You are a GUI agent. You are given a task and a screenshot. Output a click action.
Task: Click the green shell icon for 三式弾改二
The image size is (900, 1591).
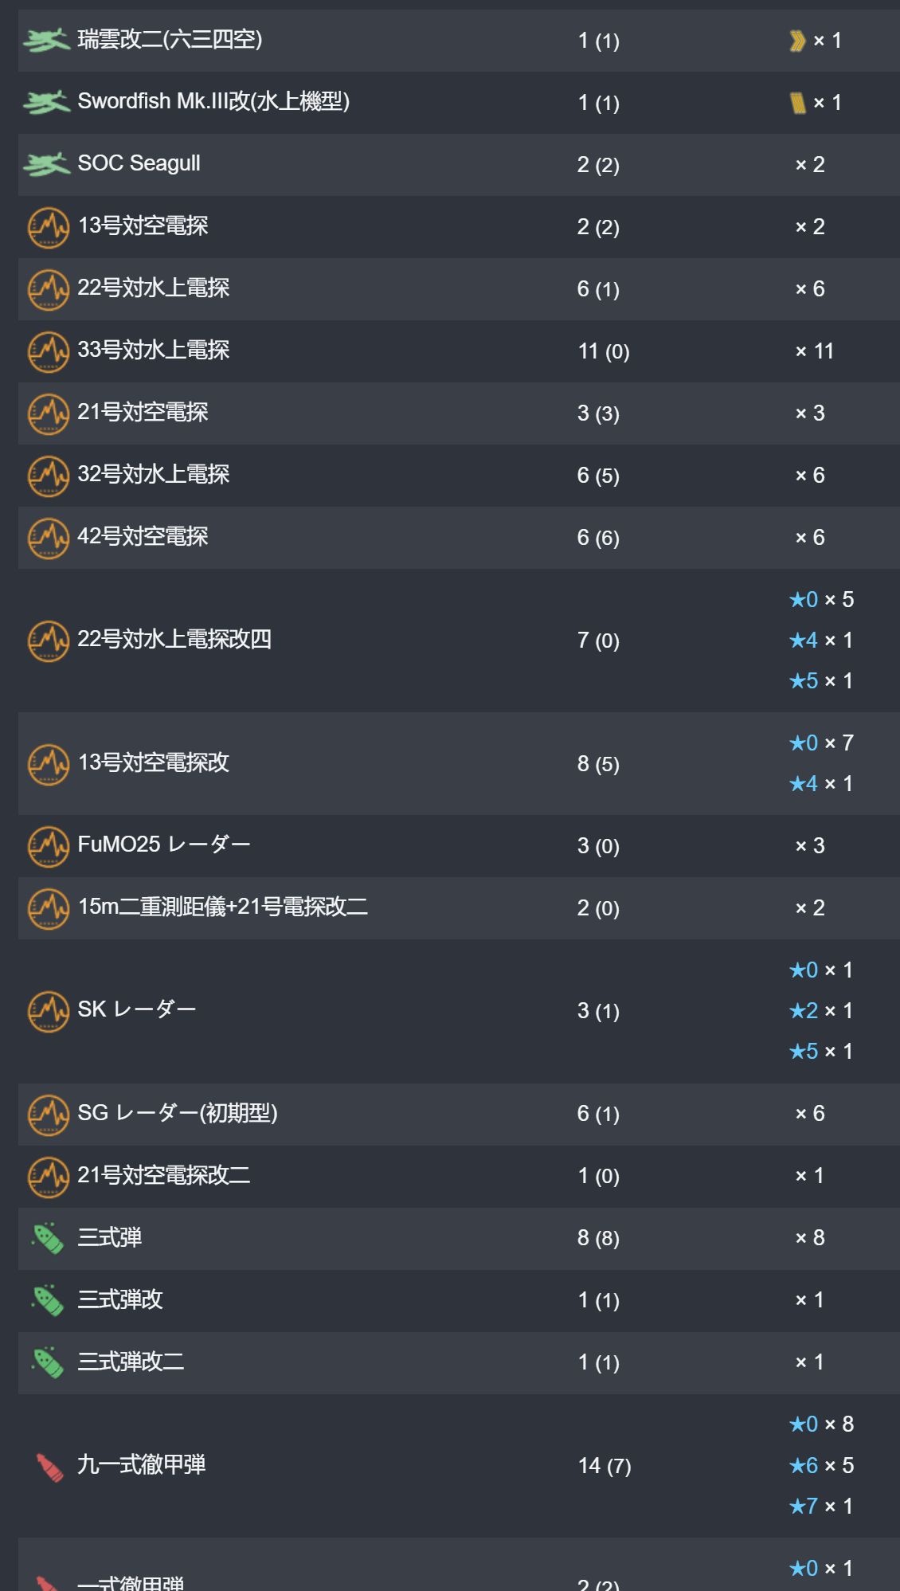(48, 1362)
